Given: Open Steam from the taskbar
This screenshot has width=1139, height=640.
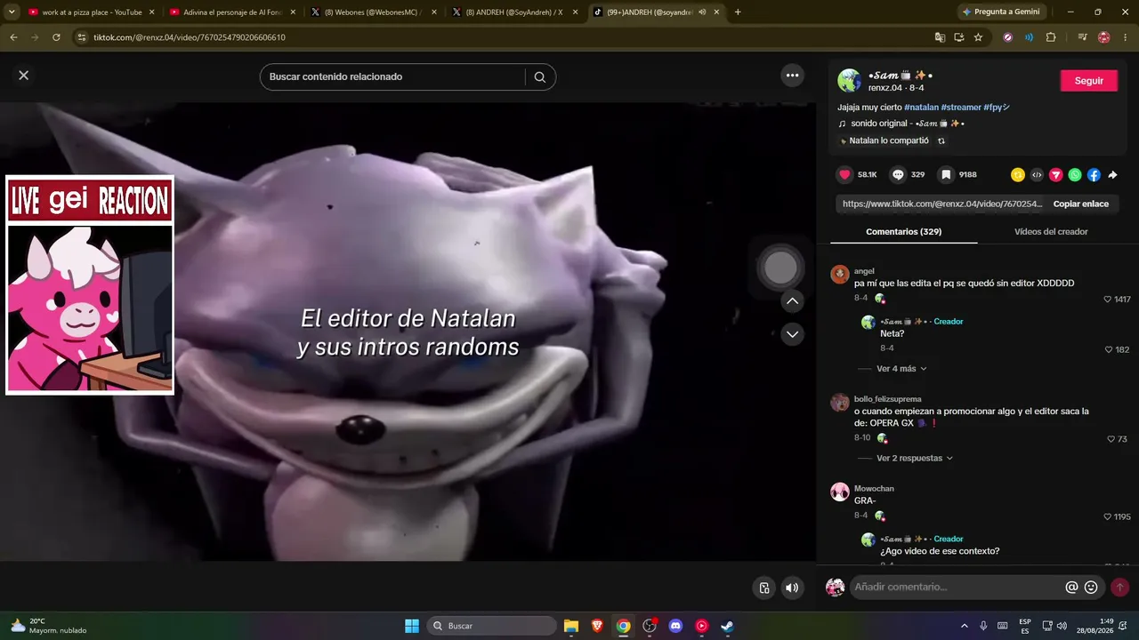Looking at the screenshot, I should (x=727, y=626).
